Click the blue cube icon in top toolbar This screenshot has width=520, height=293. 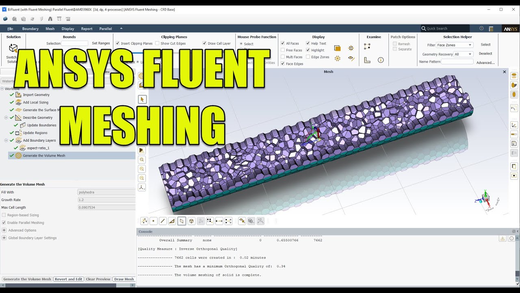click(x=5, y=19)
